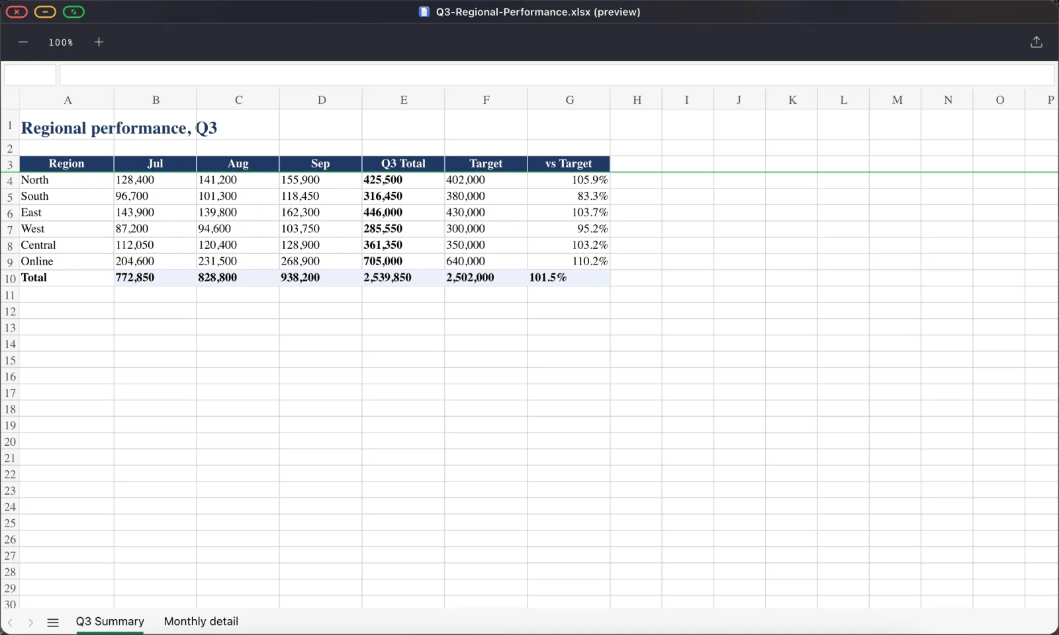The height and width of the screenshot is (635, 1059).
Task: Click South's Aug value 101,300
Action: [x=238, y=196]
